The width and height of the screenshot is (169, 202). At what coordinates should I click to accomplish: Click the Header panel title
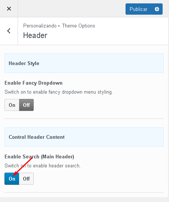coord(35,35)
